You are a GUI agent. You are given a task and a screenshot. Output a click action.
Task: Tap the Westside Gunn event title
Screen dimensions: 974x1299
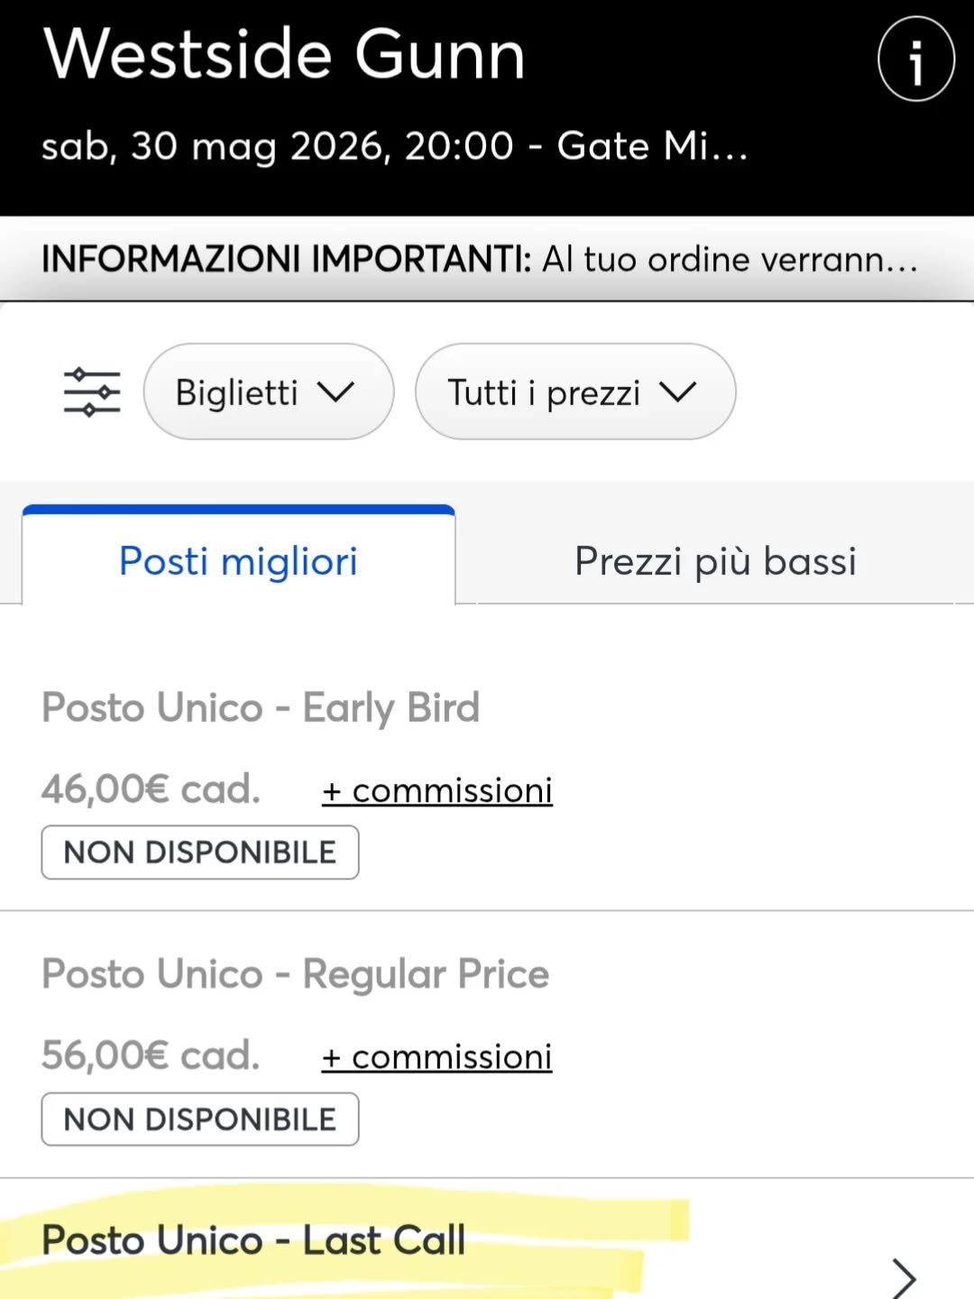[x=285, y=54]
